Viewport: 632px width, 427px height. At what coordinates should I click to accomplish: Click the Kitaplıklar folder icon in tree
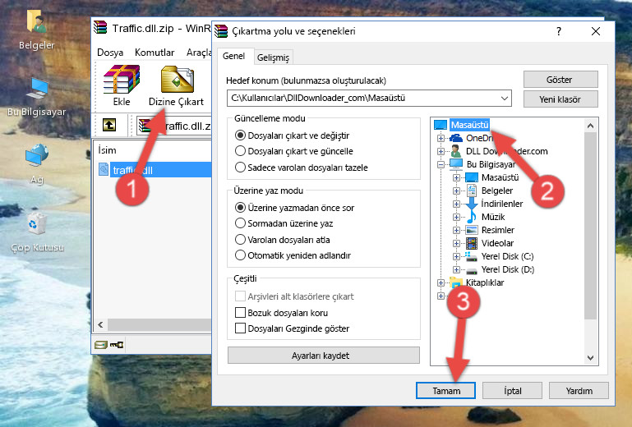point(456,282)
